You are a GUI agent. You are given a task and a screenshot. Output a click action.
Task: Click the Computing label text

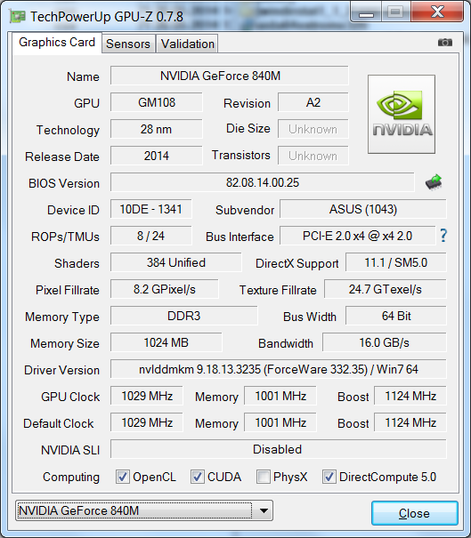pos(71,478)
